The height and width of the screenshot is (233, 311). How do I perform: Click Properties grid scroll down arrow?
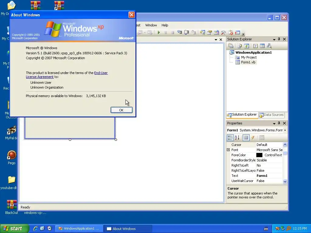(285, 181)
